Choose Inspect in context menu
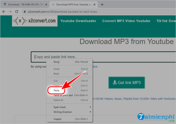This screenshot has height=124, width=176. coord(70,119)
